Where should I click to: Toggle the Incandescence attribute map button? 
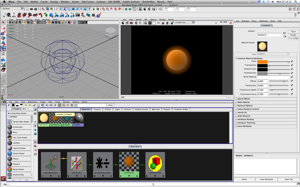click(292, 73)
